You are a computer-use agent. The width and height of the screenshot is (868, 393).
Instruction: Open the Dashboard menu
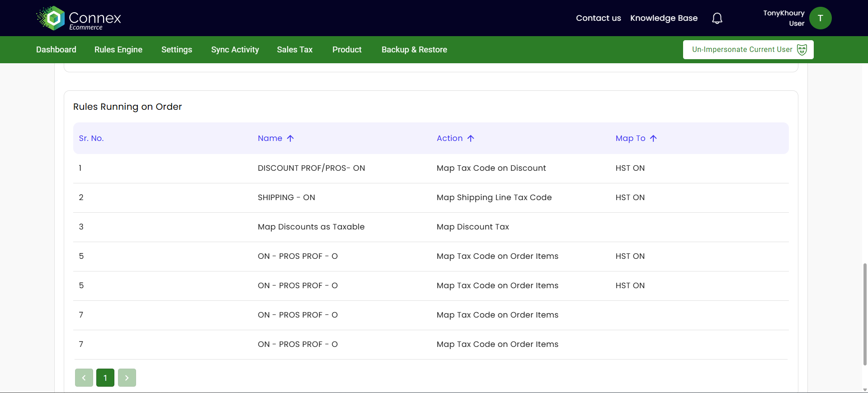coord(56,50)
